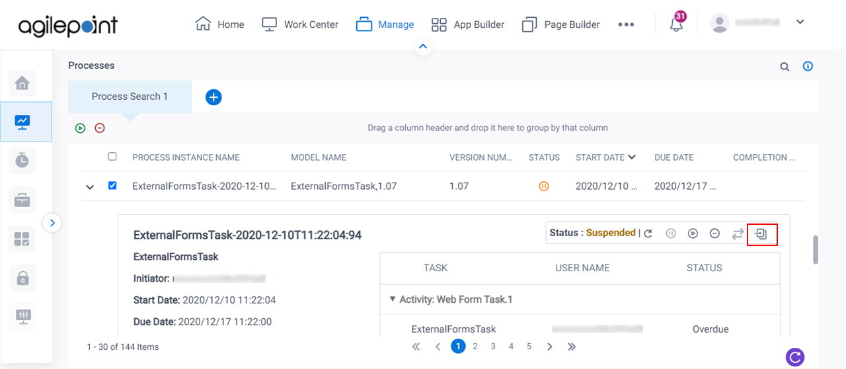Go to page 4

point(511,347)
